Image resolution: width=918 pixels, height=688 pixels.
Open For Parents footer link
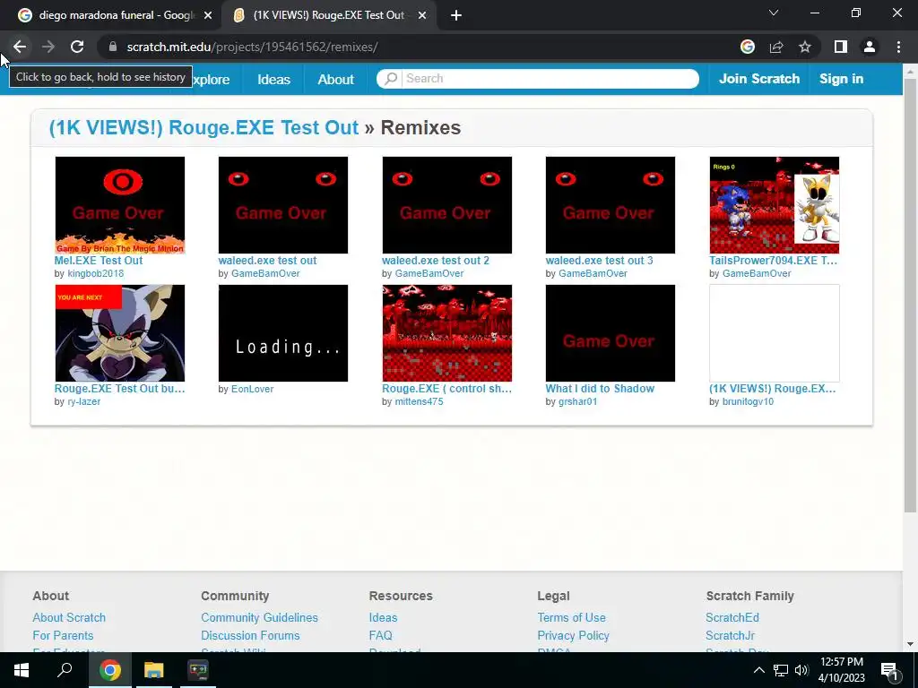coord(63,635)
